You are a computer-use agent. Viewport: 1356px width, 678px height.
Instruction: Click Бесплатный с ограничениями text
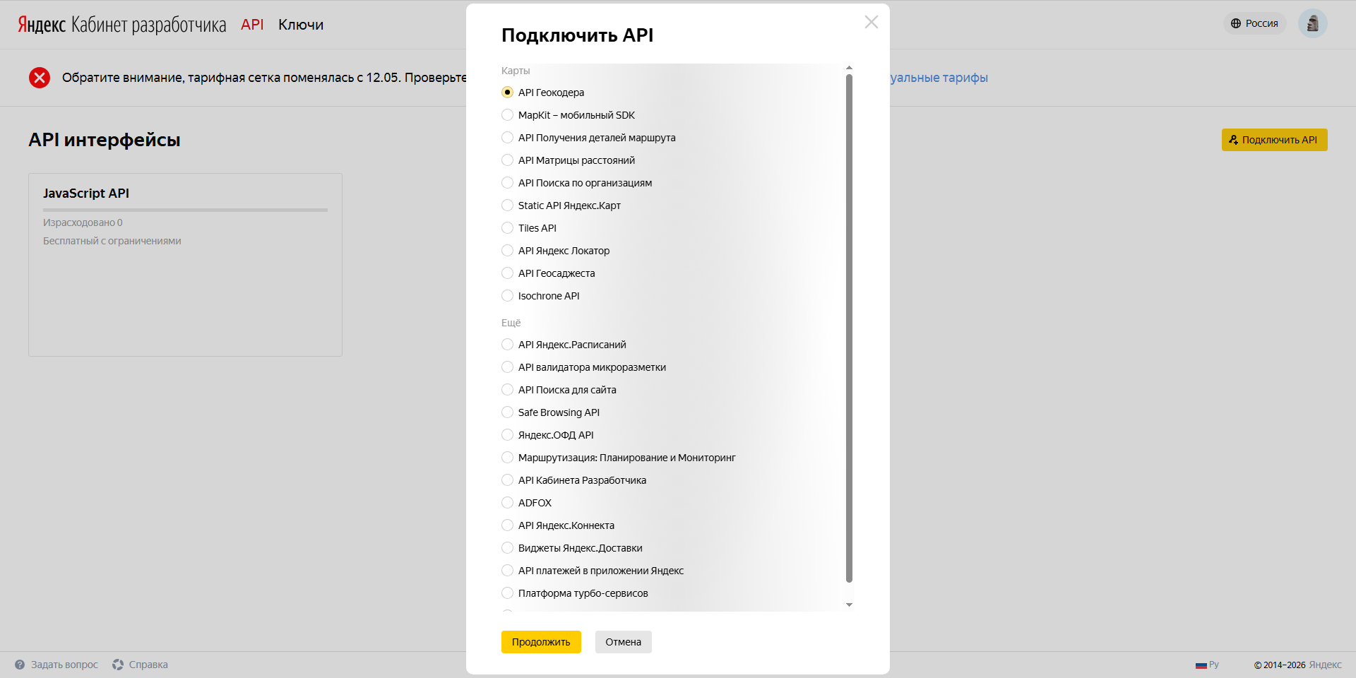coord(112,241)
